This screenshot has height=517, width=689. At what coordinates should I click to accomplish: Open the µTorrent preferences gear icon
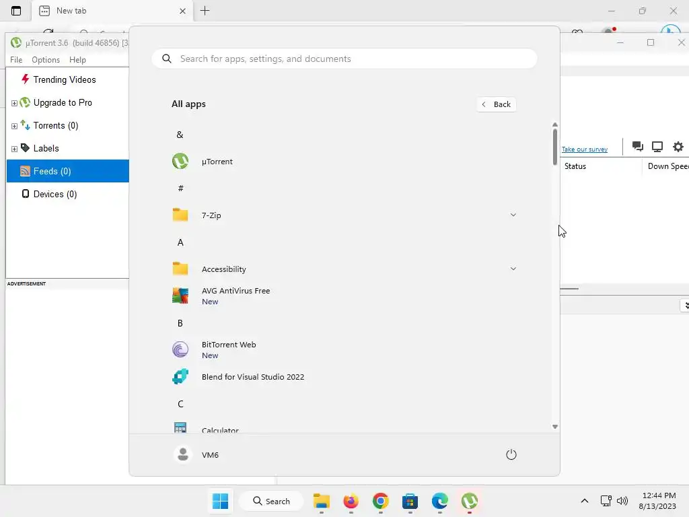click(678, 146)
